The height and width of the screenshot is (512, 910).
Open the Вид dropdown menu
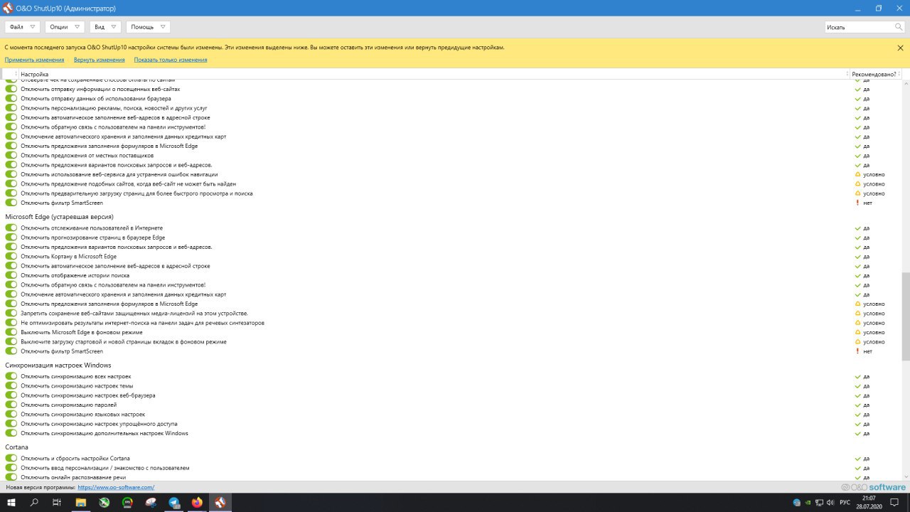pos(105,27)
